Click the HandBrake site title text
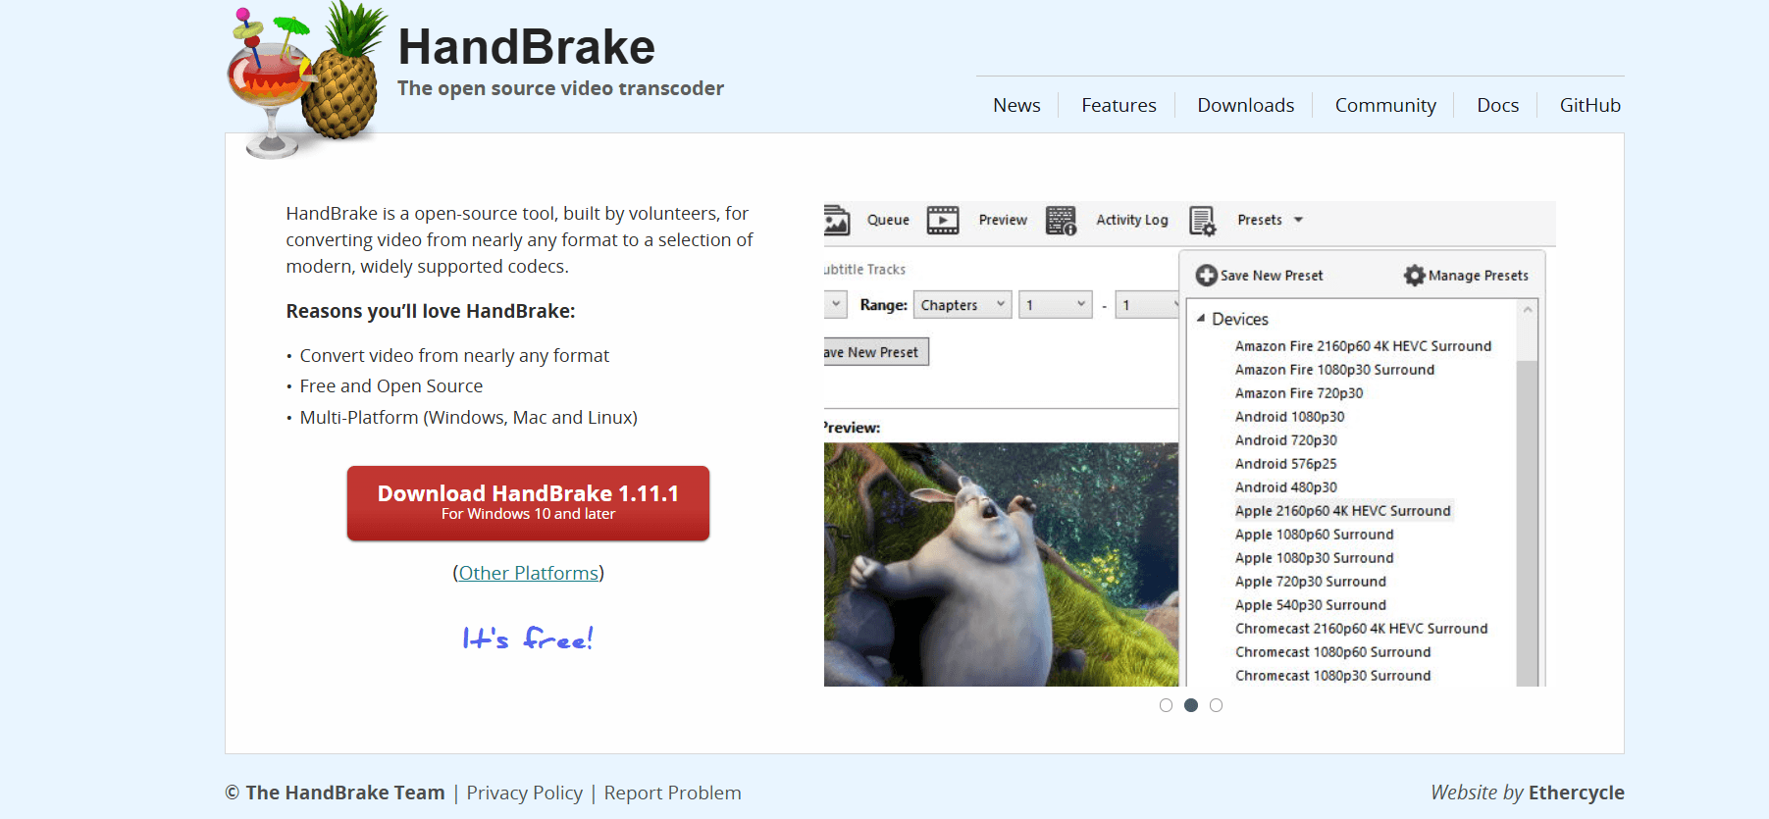 click(x=526, y=47)
